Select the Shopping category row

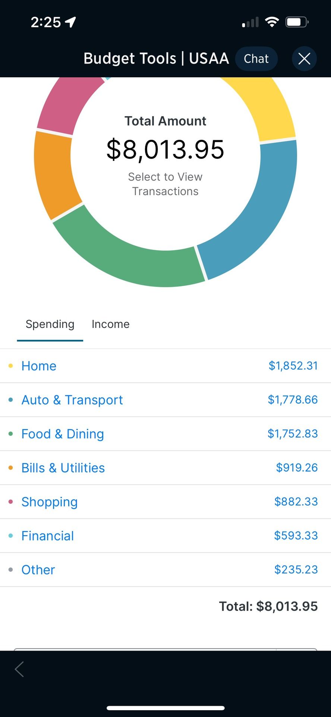coord(165,502)
